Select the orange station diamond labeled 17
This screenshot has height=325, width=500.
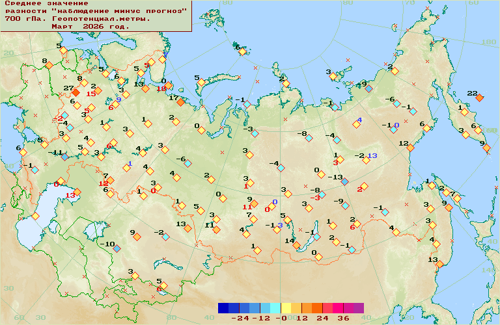click(x=180, y=102)
